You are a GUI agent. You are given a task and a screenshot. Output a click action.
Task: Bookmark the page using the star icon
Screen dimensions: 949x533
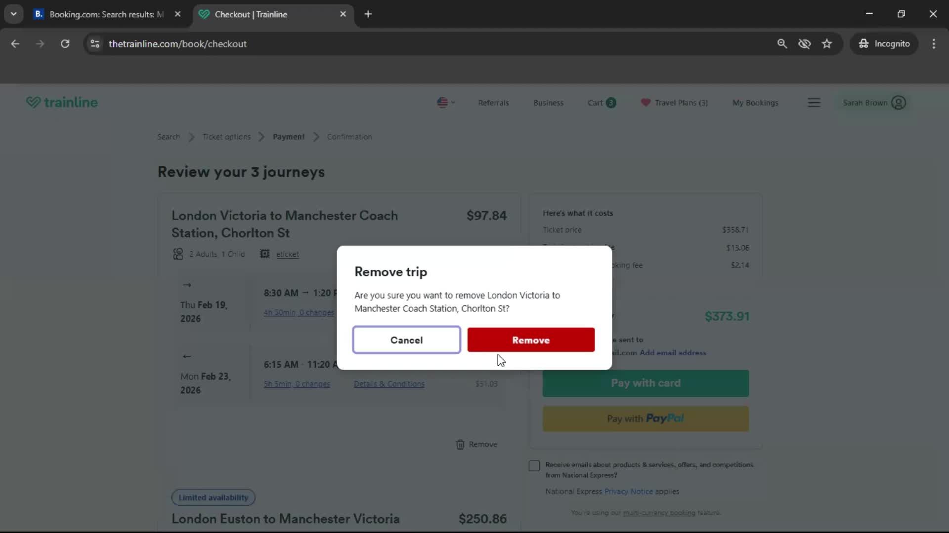click(827, 43)
